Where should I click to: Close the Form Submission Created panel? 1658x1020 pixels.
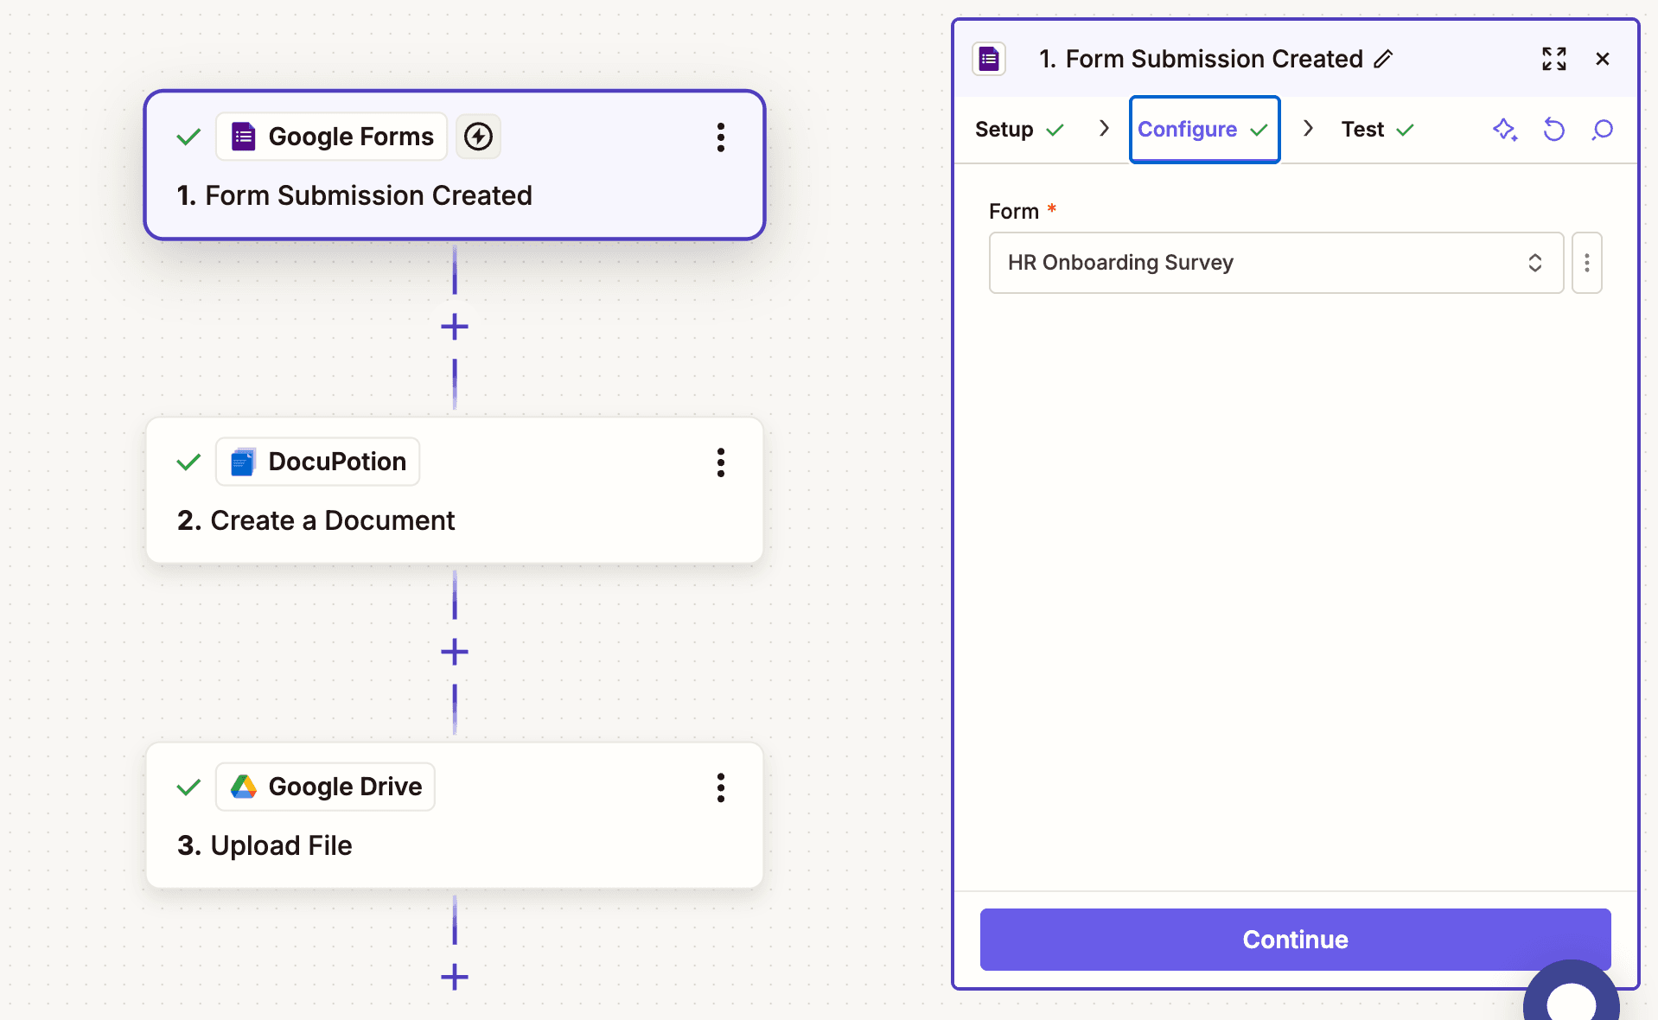[1603, 59]
